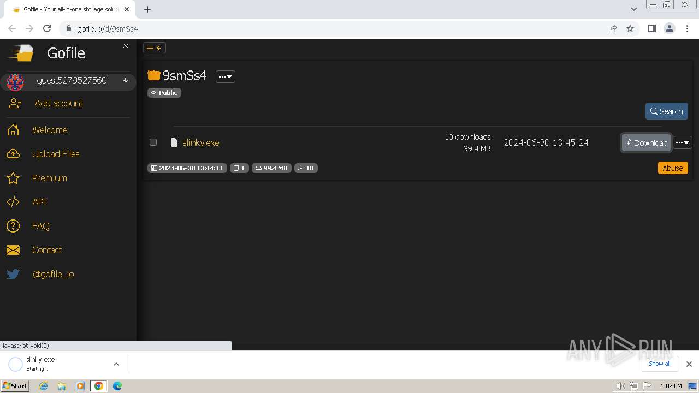Click the Upload Files cloud icon
The width and height of the screenshot is (699, 393).
(x=13, y=154)
